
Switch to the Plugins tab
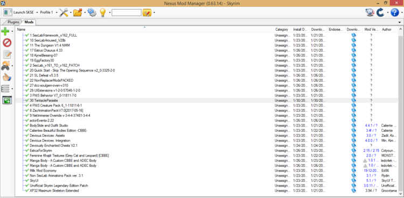tap(13, 22)
